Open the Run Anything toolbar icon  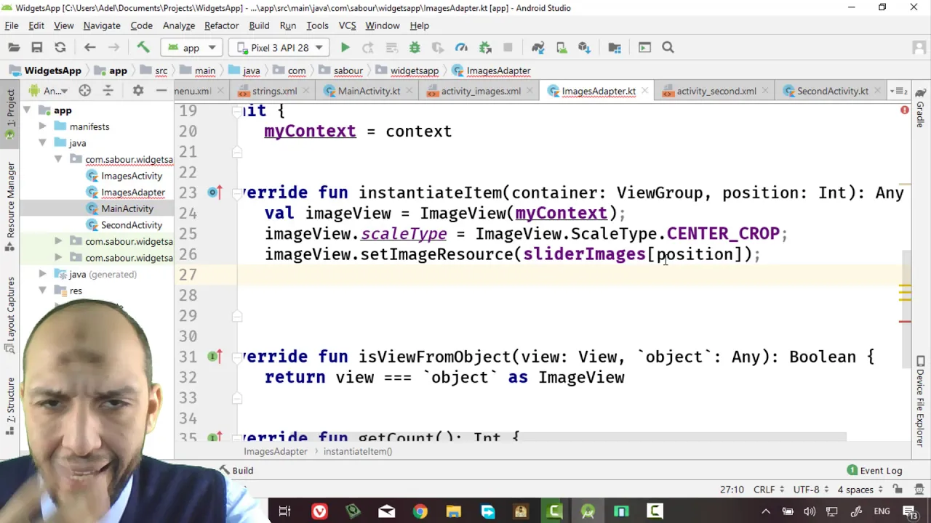pos(644,48)
